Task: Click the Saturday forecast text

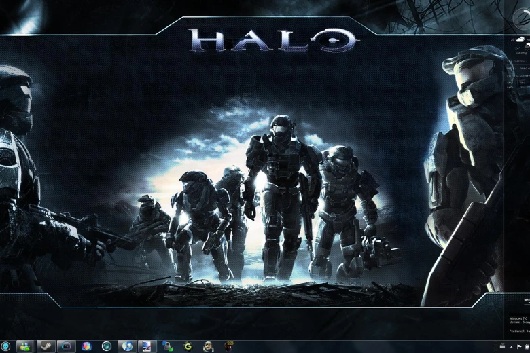Action: pyautogui.click(x=521, y=53)
